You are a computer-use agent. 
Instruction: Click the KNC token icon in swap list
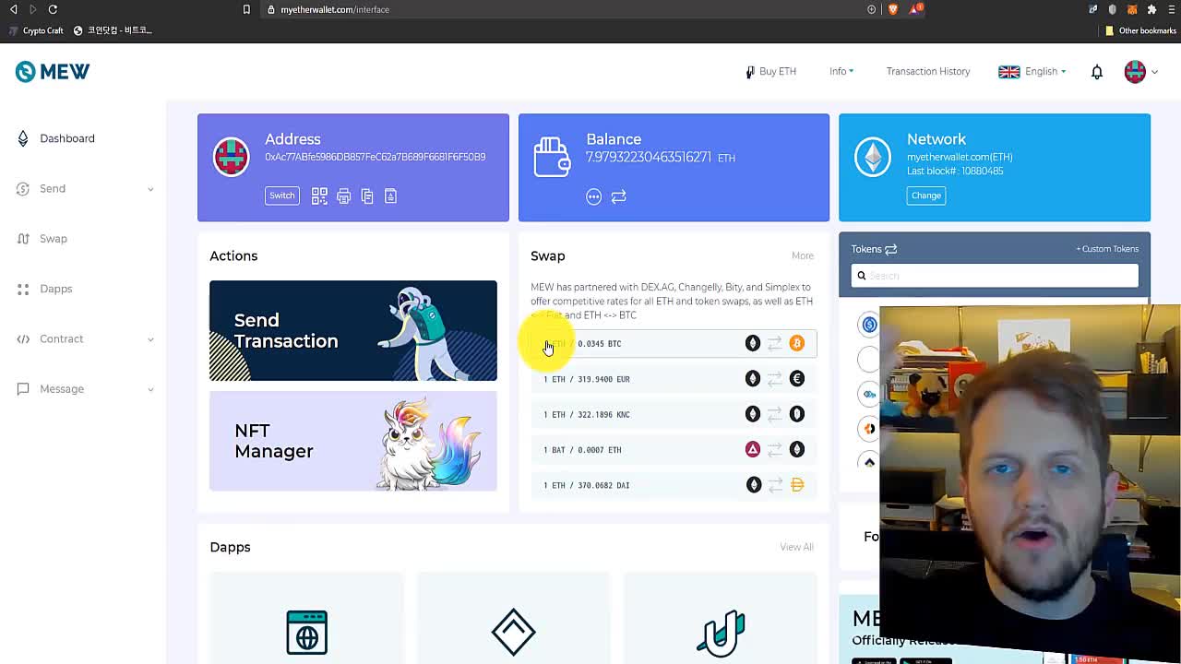point(796,414)
